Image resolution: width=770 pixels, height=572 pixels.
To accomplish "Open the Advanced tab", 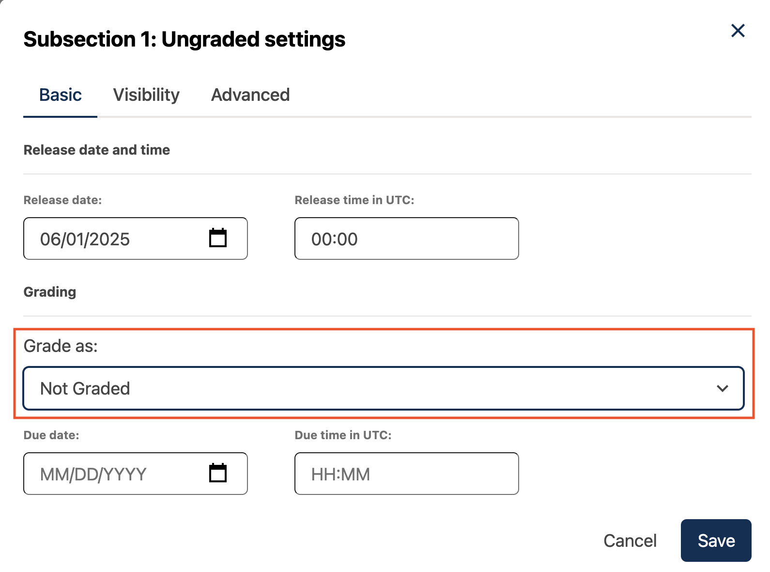I will pyautogui.click(x=250, y=95).
